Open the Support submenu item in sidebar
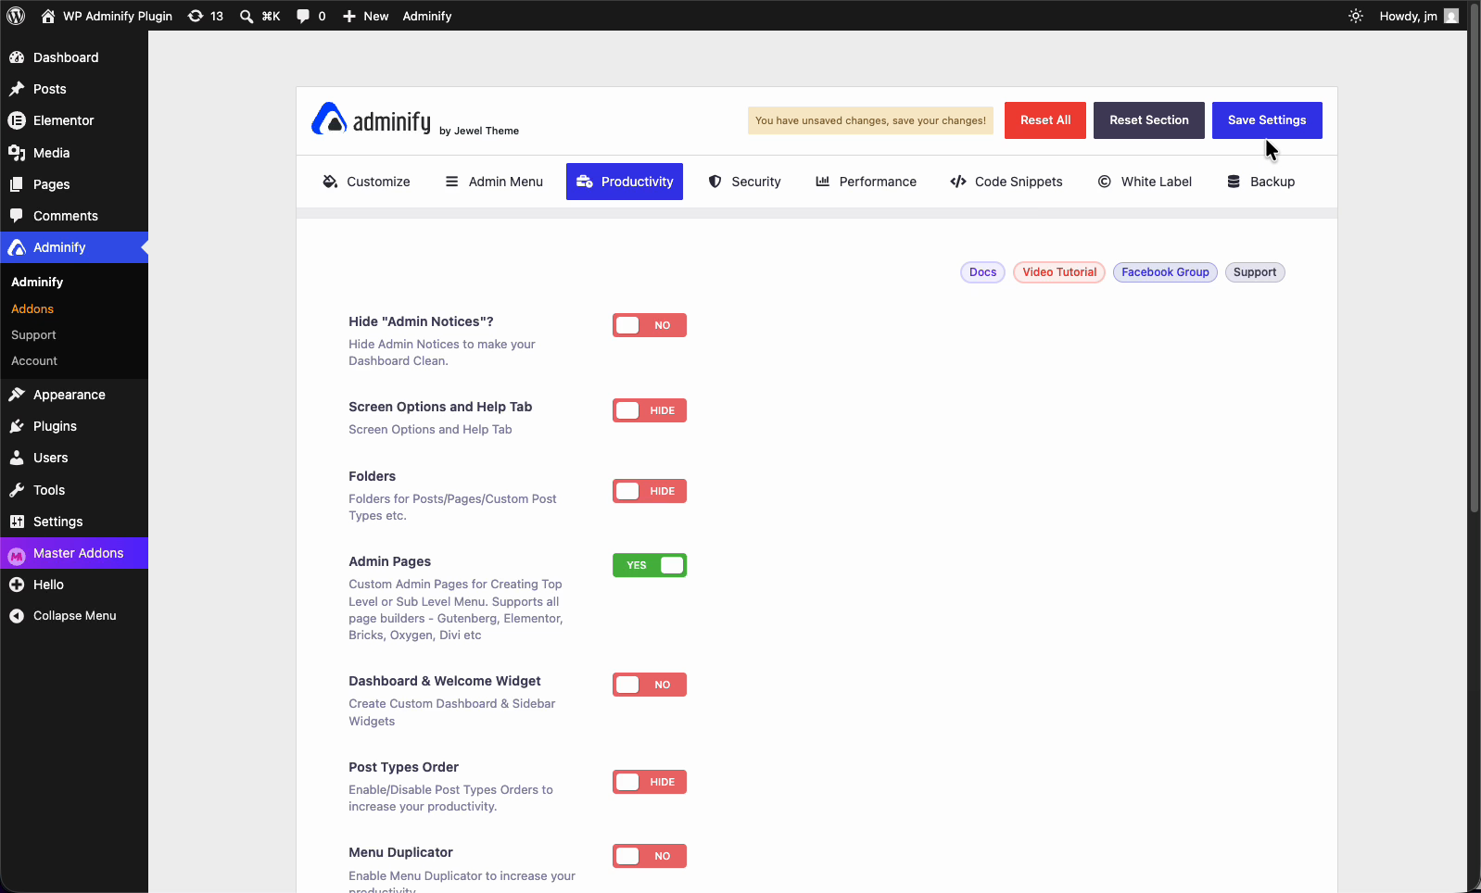The image size is (1481, 893). coord(33,334)
